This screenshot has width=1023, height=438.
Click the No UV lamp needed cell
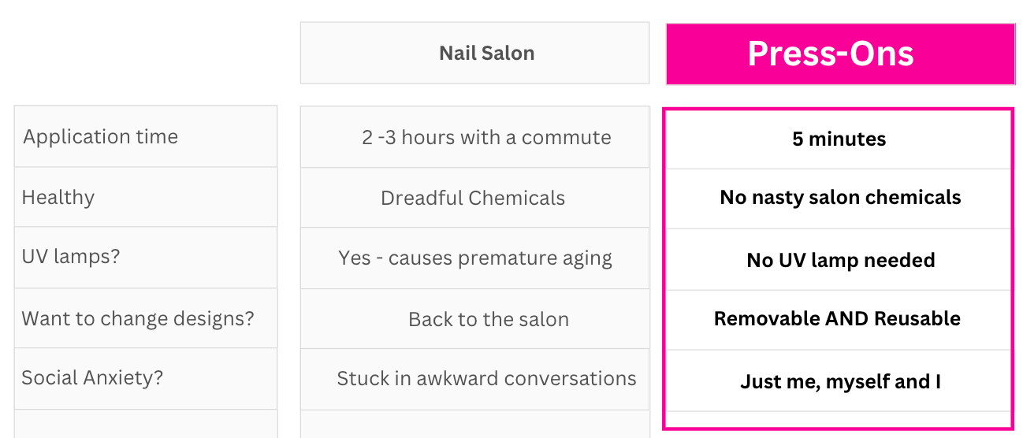839,260
